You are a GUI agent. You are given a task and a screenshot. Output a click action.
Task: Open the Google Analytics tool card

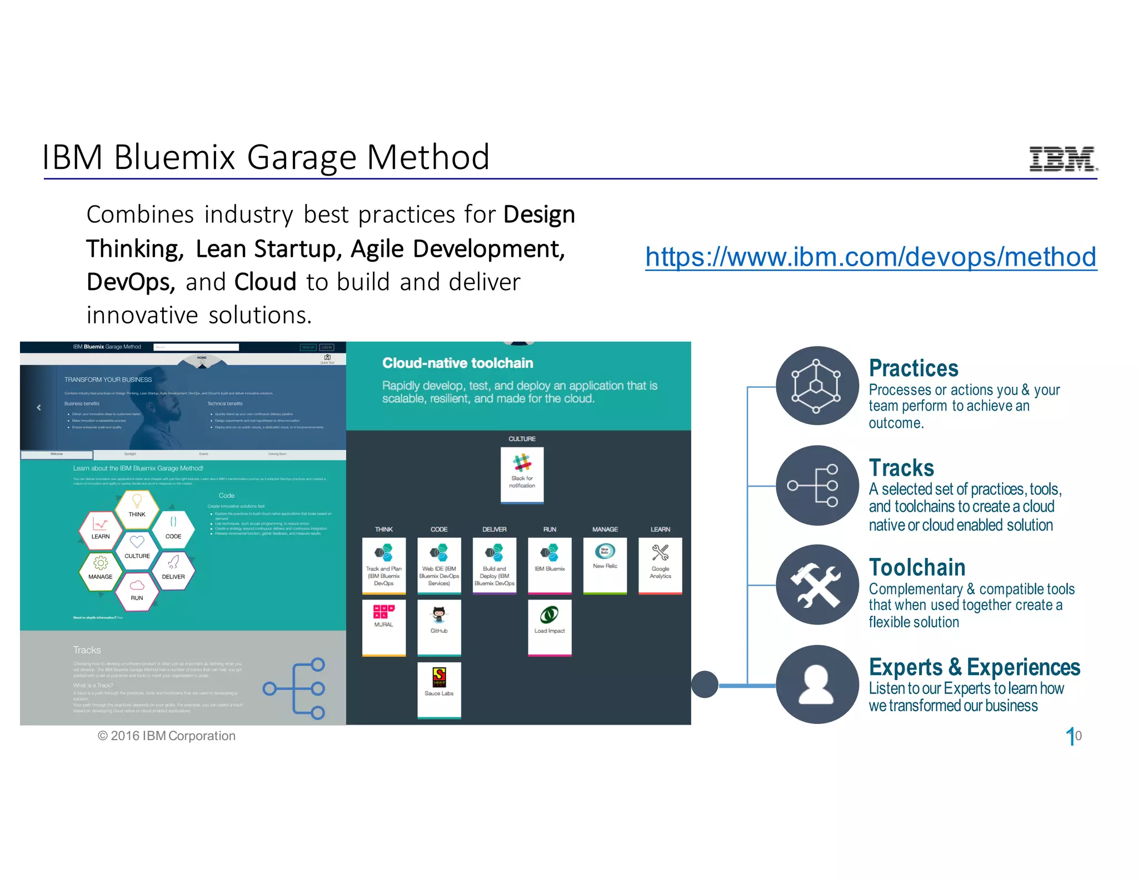[660, 565]
